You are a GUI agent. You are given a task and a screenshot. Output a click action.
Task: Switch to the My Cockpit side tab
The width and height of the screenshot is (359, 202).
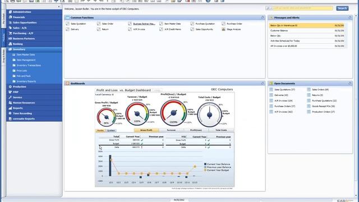point(3,19)
